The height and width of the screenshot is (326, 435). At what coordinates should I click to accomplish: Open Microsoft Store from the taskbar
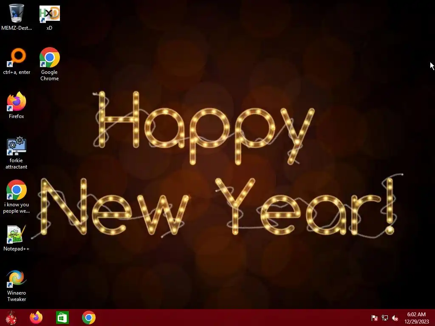62,318
